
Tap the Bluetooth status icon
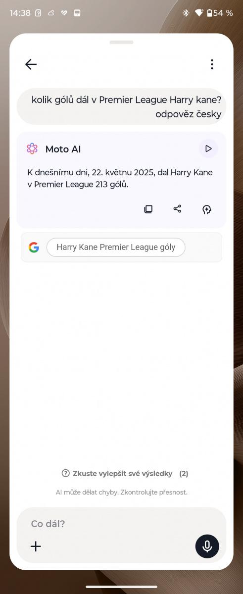pyautogui.click(x=186, y=13)
